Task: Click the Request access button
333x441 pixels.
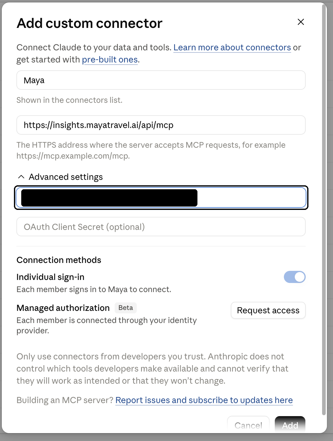Action: pos(268,310)
